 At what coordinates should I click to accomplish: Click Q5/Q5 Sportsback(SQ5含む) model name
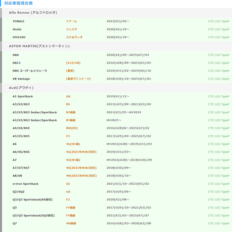[34, 216]
